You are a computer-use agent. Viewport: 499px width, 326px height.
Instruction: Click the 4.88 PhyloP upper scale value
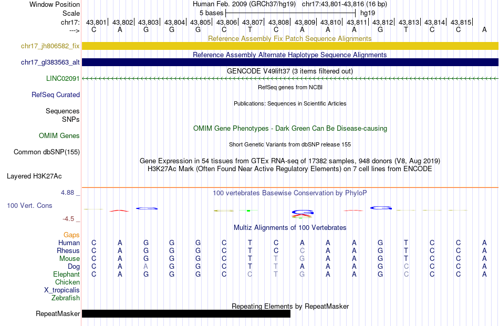67,193
